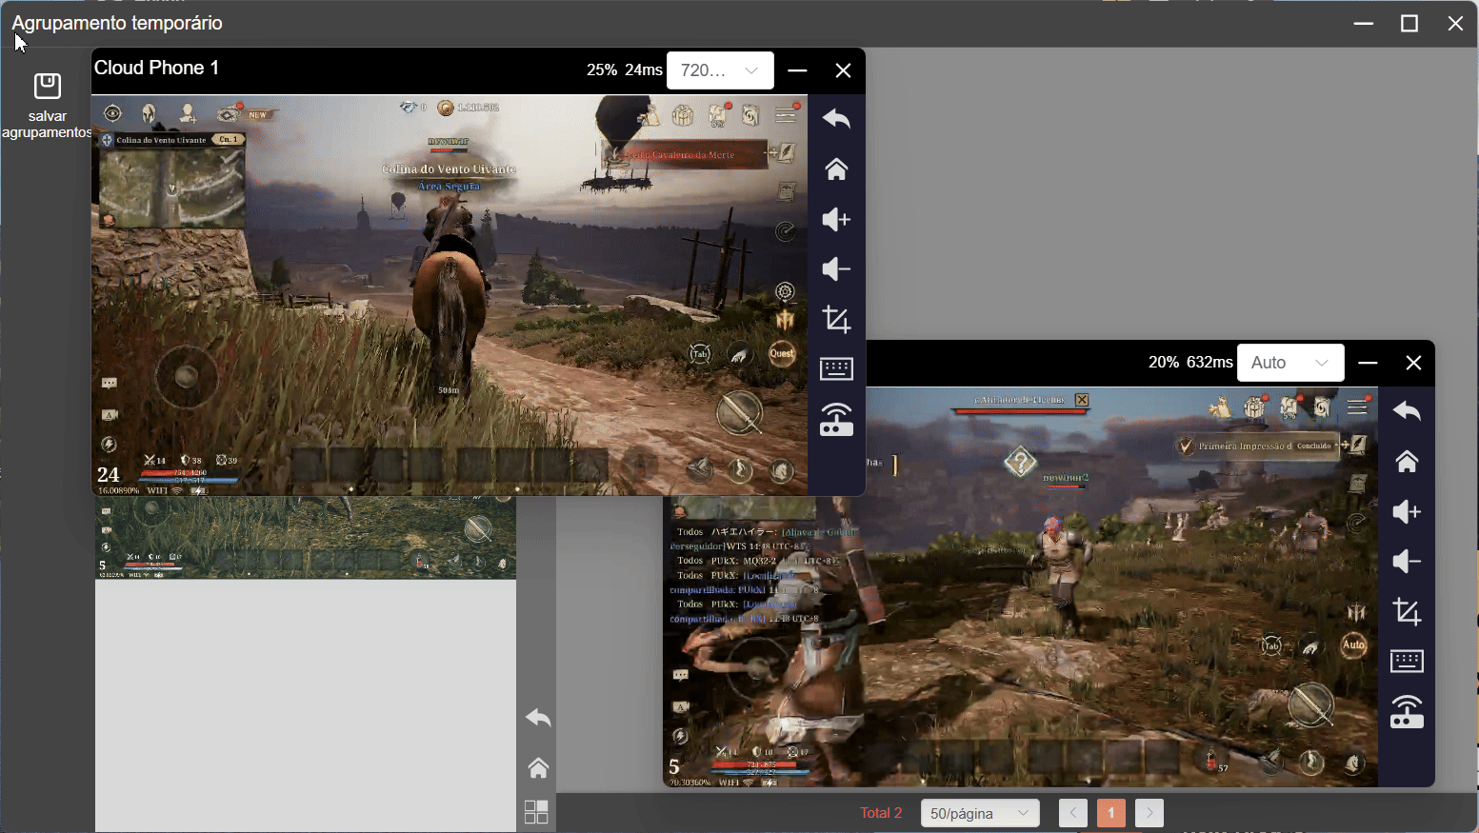Minimize the Cloud Phone 1 window
Viewport: 1479px width, 833px height.
(x=798, y=70)
